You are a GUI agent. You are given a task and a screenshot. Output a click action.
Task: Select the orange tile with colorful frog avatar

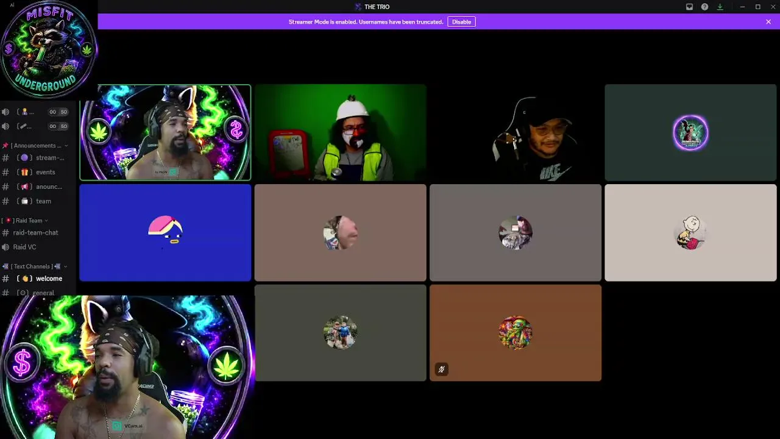(x=515, y=333)
